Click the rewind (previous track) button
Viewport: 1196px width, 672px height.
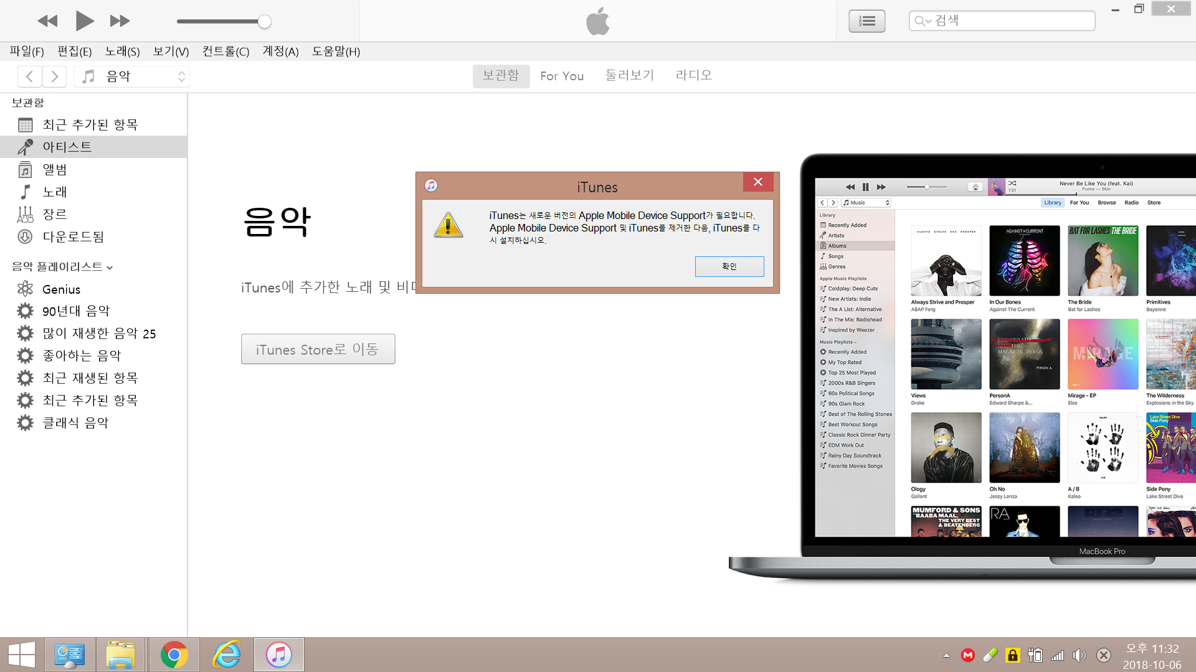tap(47, 21)
